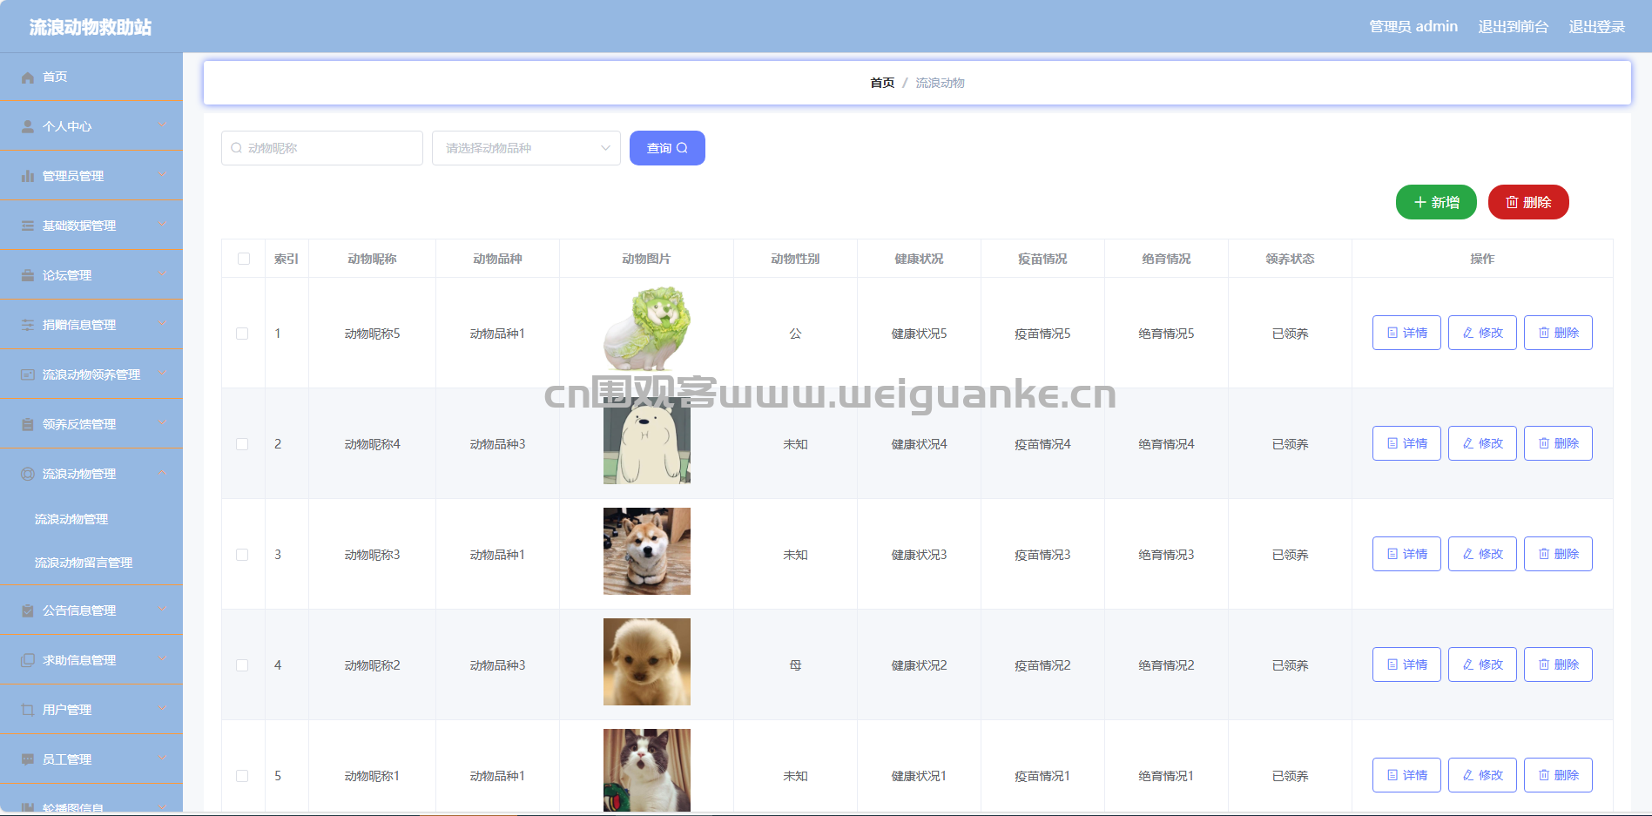Check the row for 动物昵称3

[242, 555]
